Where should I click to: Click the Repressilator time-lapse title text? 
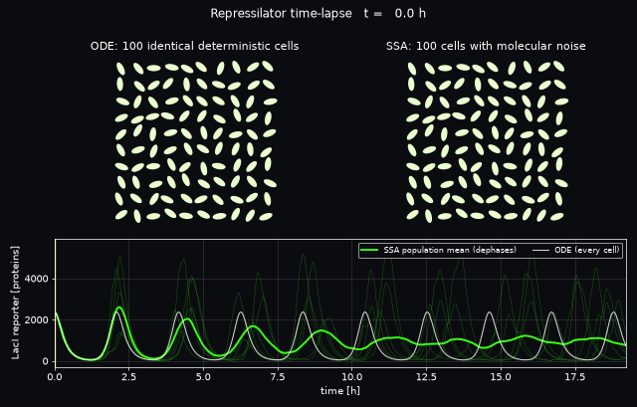coord(281,13)
